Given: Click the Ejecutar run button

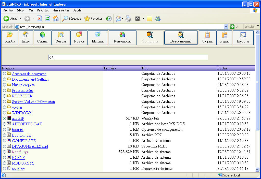Looking at the screenshot, I should pyautogui.click(x=243, y=38).
